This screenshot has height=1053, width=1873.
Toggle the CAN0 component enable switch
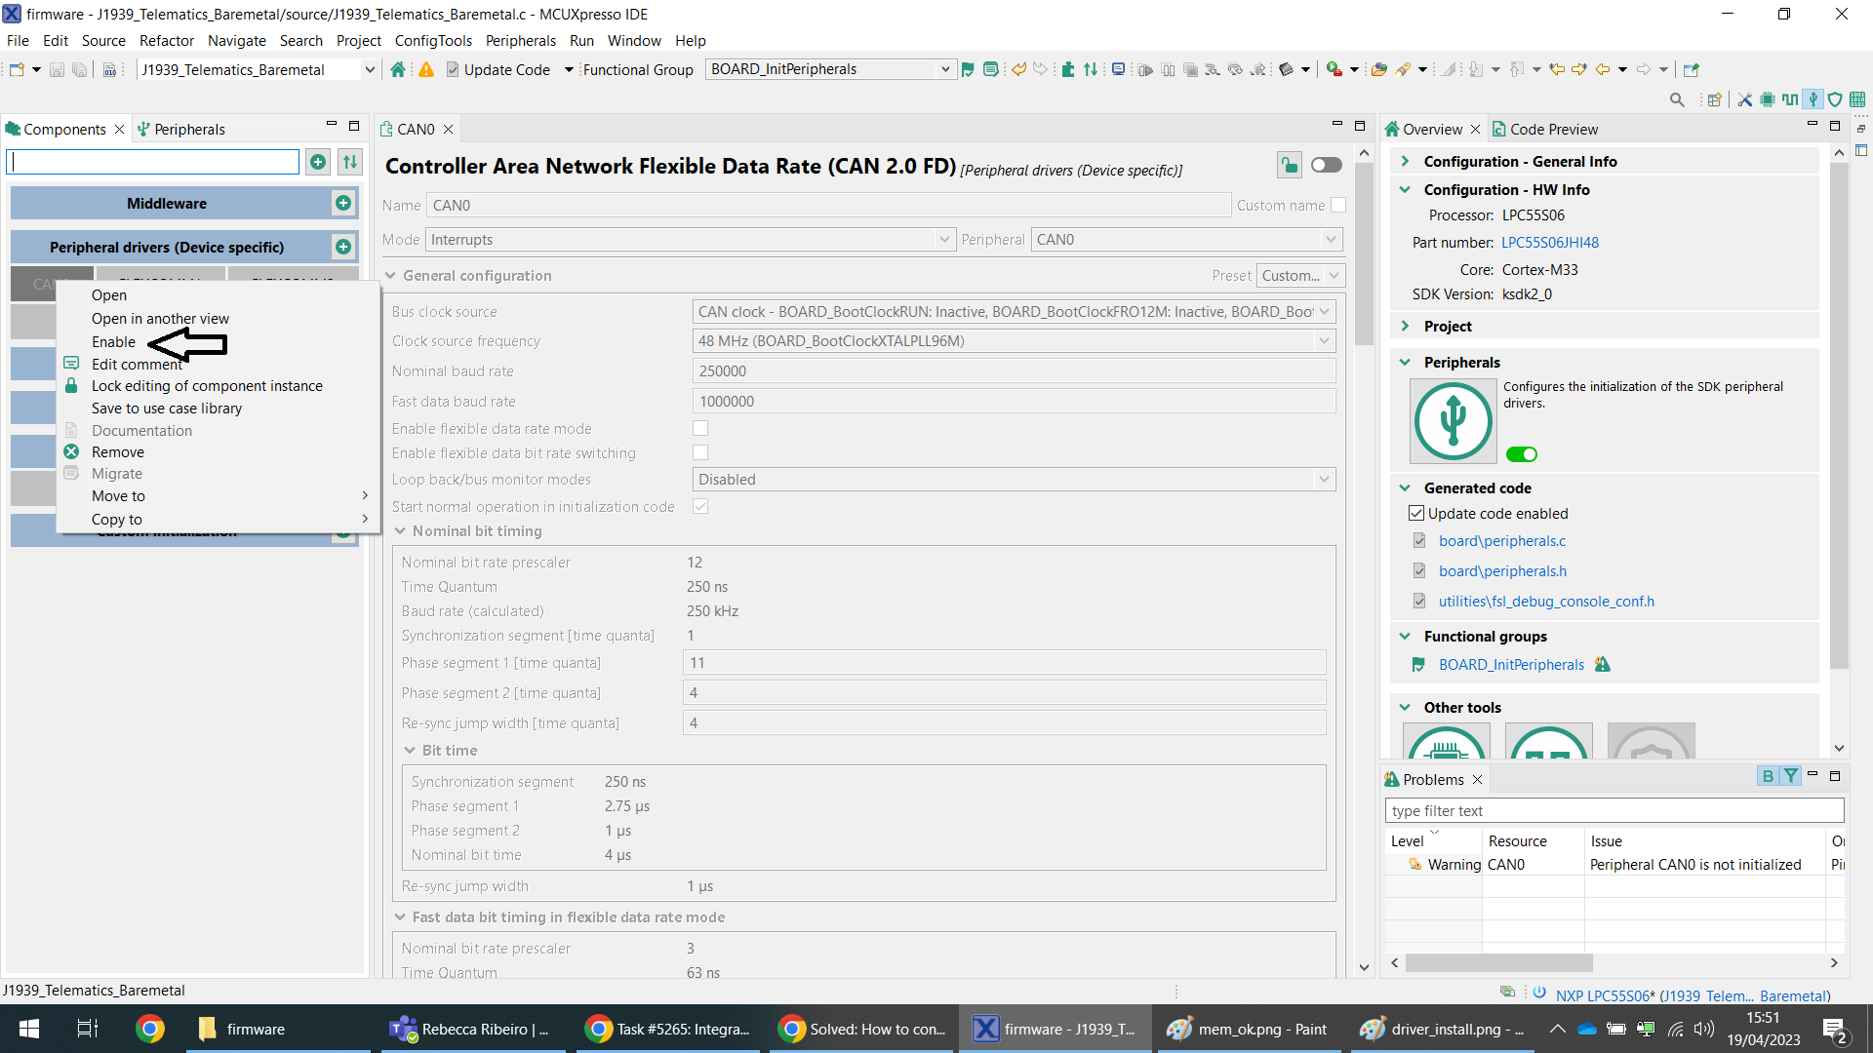pyautogui.click(x=1326, y=165)
